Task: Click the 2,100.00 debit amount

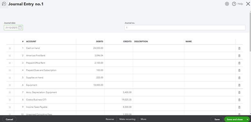Action: [x=99, y=63]
